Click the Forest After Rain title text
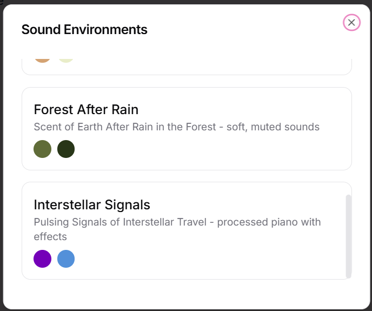 (86, 110)
